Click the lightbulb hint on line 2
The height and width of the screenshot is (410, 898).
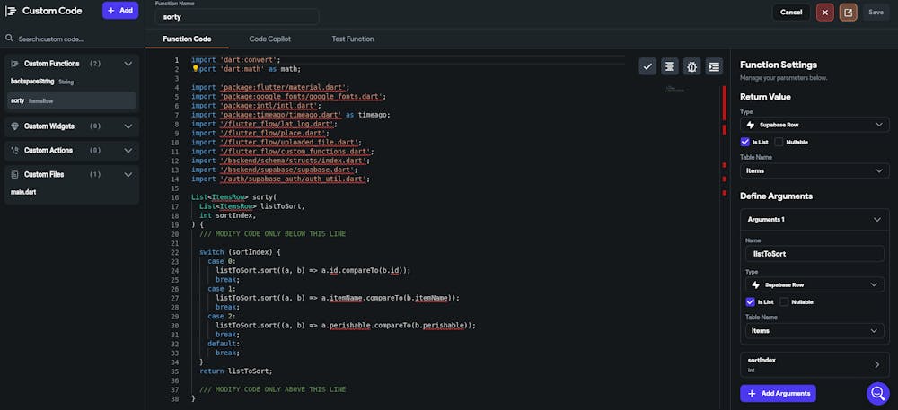pyautogui.click(x=195, y=69)
